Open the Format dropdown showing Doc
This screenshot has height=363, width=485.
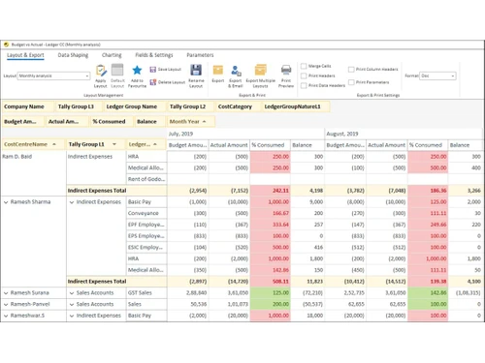pyautogui.click(x=437, y=76)
